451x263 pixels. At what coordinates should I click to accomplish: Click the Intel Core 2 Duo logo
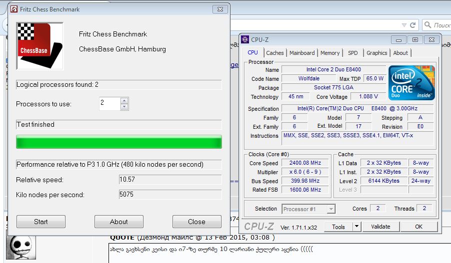click(411, 83)
